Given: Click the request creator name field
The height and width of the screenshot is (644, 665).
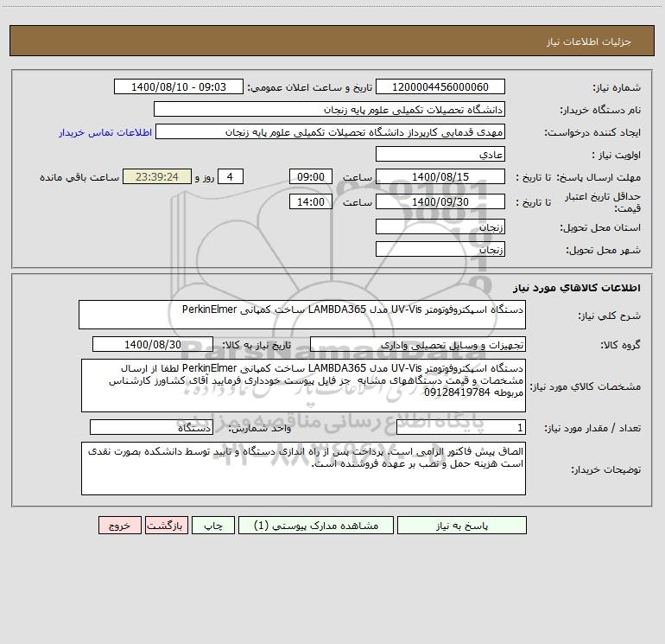Looking at the screenshot, I should tap(330, 131).
